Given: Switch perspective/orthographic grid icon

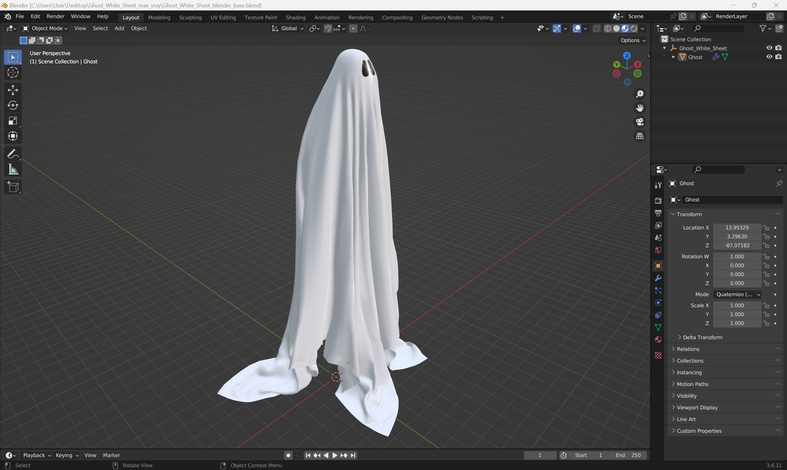Looking at the screenshot, I should [x=640, y=136].
